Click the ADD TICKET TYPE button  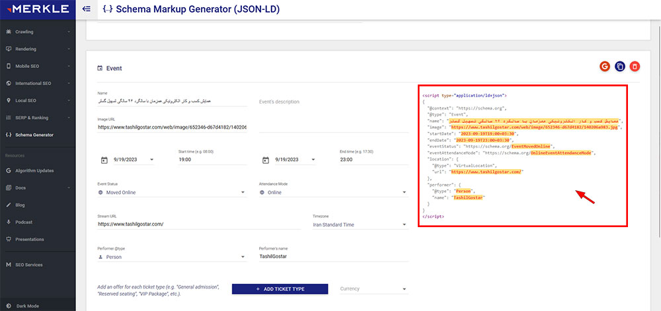tap(280, 289)
